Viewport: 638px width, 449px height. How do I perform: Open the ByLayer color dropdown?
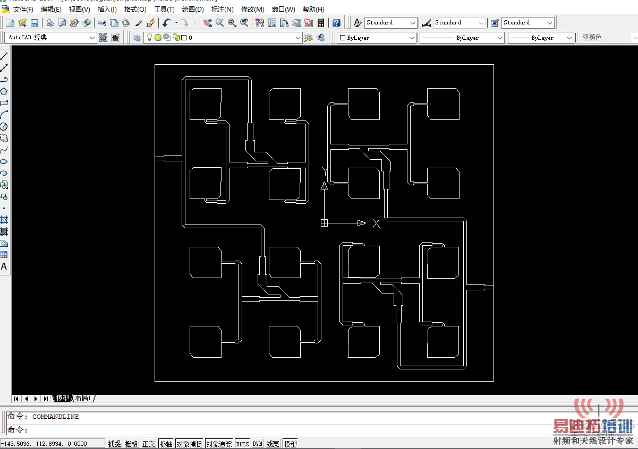pyautogui.click(x=377, y=38)
